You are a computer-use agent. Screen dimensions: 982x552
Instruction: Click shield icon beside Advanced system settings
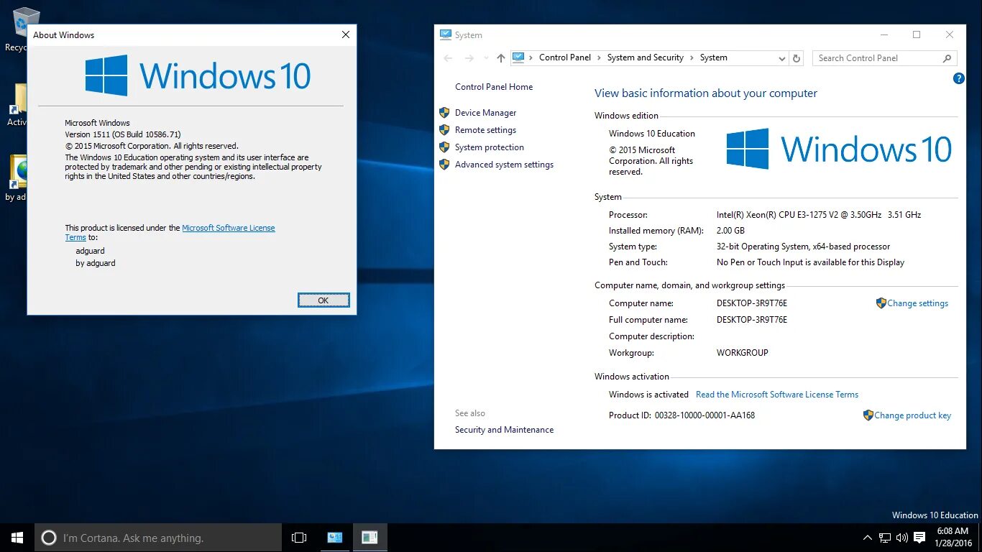click(x=444, y=165)
